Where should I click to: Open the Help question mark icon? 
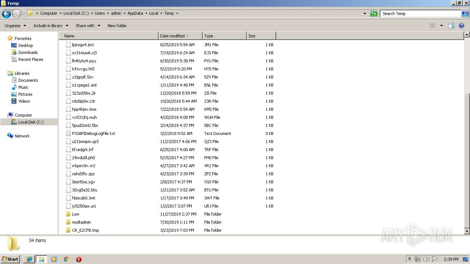(x=462, y=26)
